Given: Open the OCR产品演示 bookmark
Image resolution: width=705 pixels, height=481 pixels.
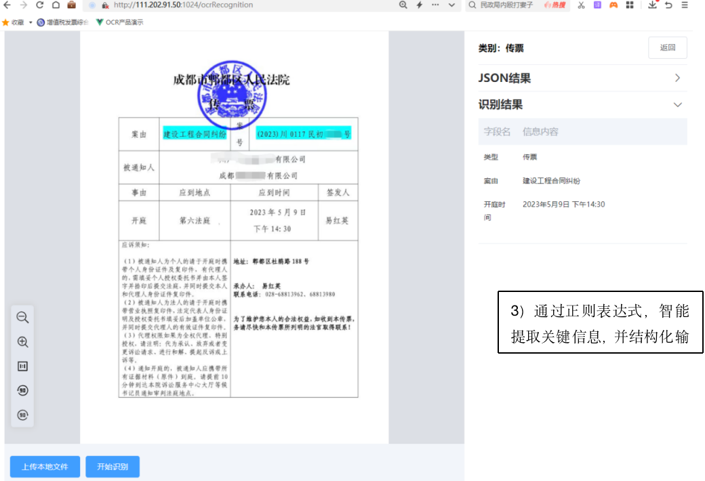Looking at the screenshot, I should coord(119,22).
